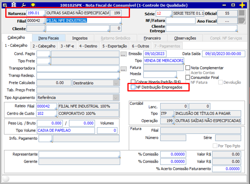Click the 7 - Pagamentos subtab

point(167,46)
